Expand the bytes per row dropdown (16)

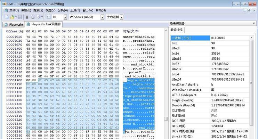(x=65, y=17)
